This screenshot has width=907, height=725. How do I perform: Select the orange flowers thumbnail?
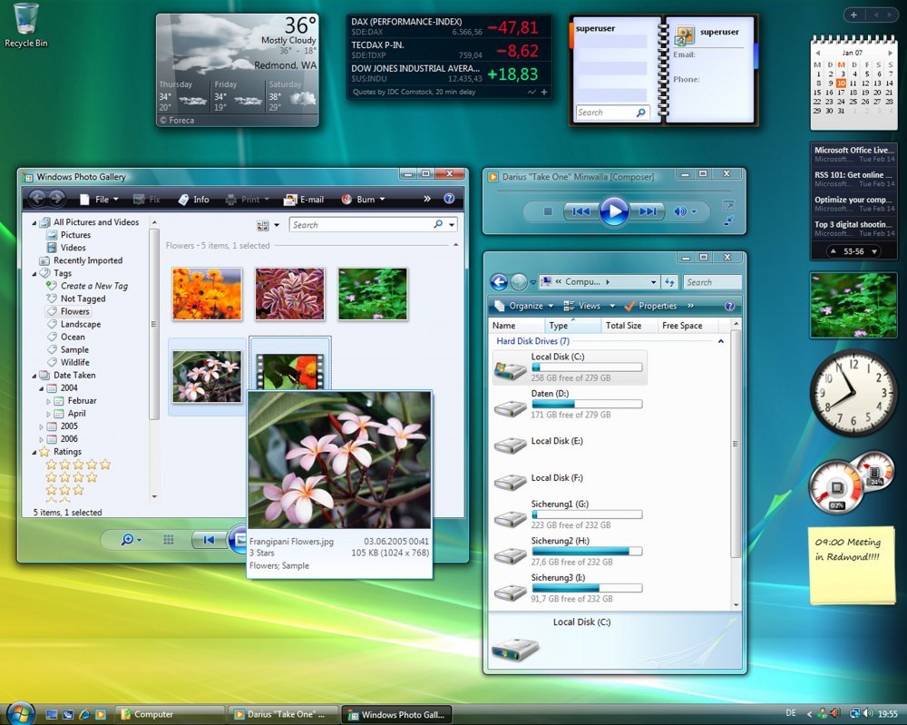207,293
